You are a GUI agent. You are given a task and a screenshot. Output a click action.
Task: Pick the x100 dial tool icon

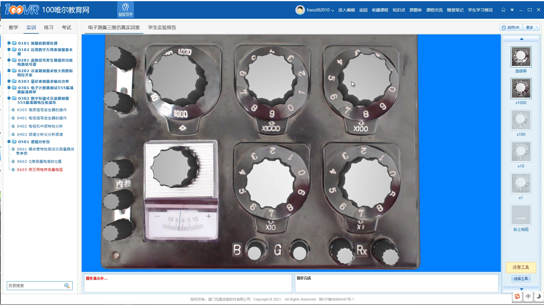pos(521,120)
